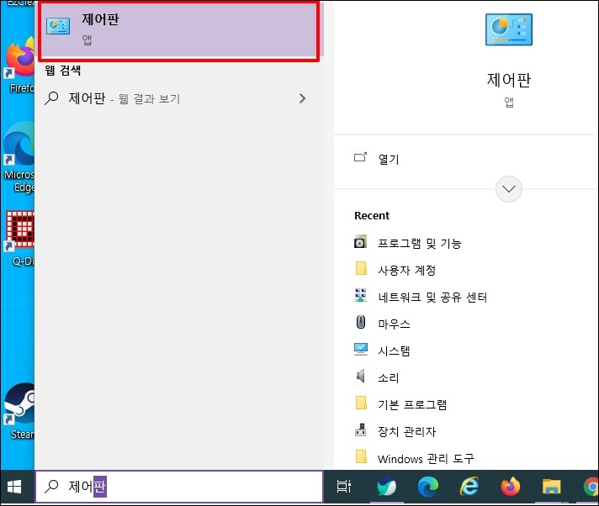Viewport: 599px width, 506px height.
Task: Expand more actions with the chevron-down button
Action: click(x=508, y=189)
